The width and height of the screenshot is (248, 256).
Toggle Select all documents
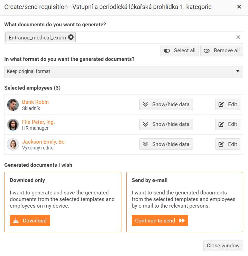tap(180, 51)
